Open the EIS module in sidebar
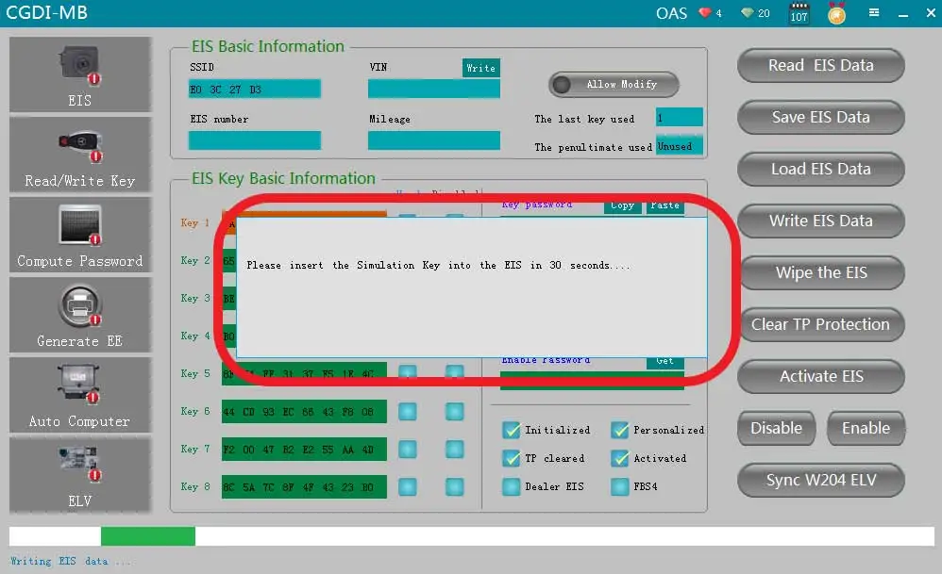This screenshot has width=942, height=574. pyautogui.click(x=80, y=74)
